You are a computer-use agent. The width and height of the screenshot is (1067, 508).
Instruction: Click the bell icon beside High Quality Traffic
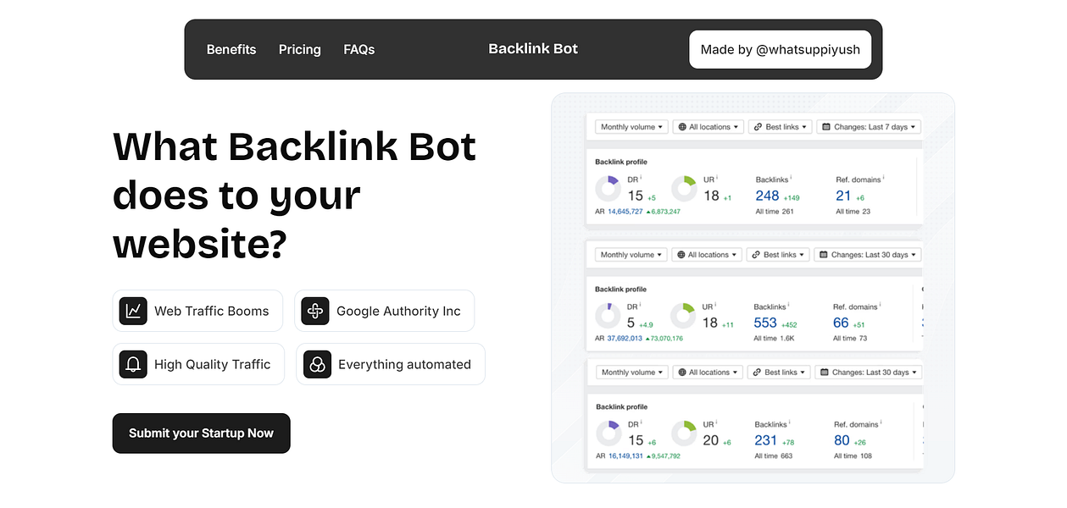click(x=133, y=364)
